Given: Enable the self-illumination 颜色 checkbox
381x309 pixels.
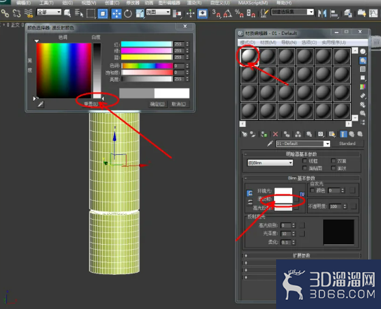Looking at the screenshot, I should point(312,190).
